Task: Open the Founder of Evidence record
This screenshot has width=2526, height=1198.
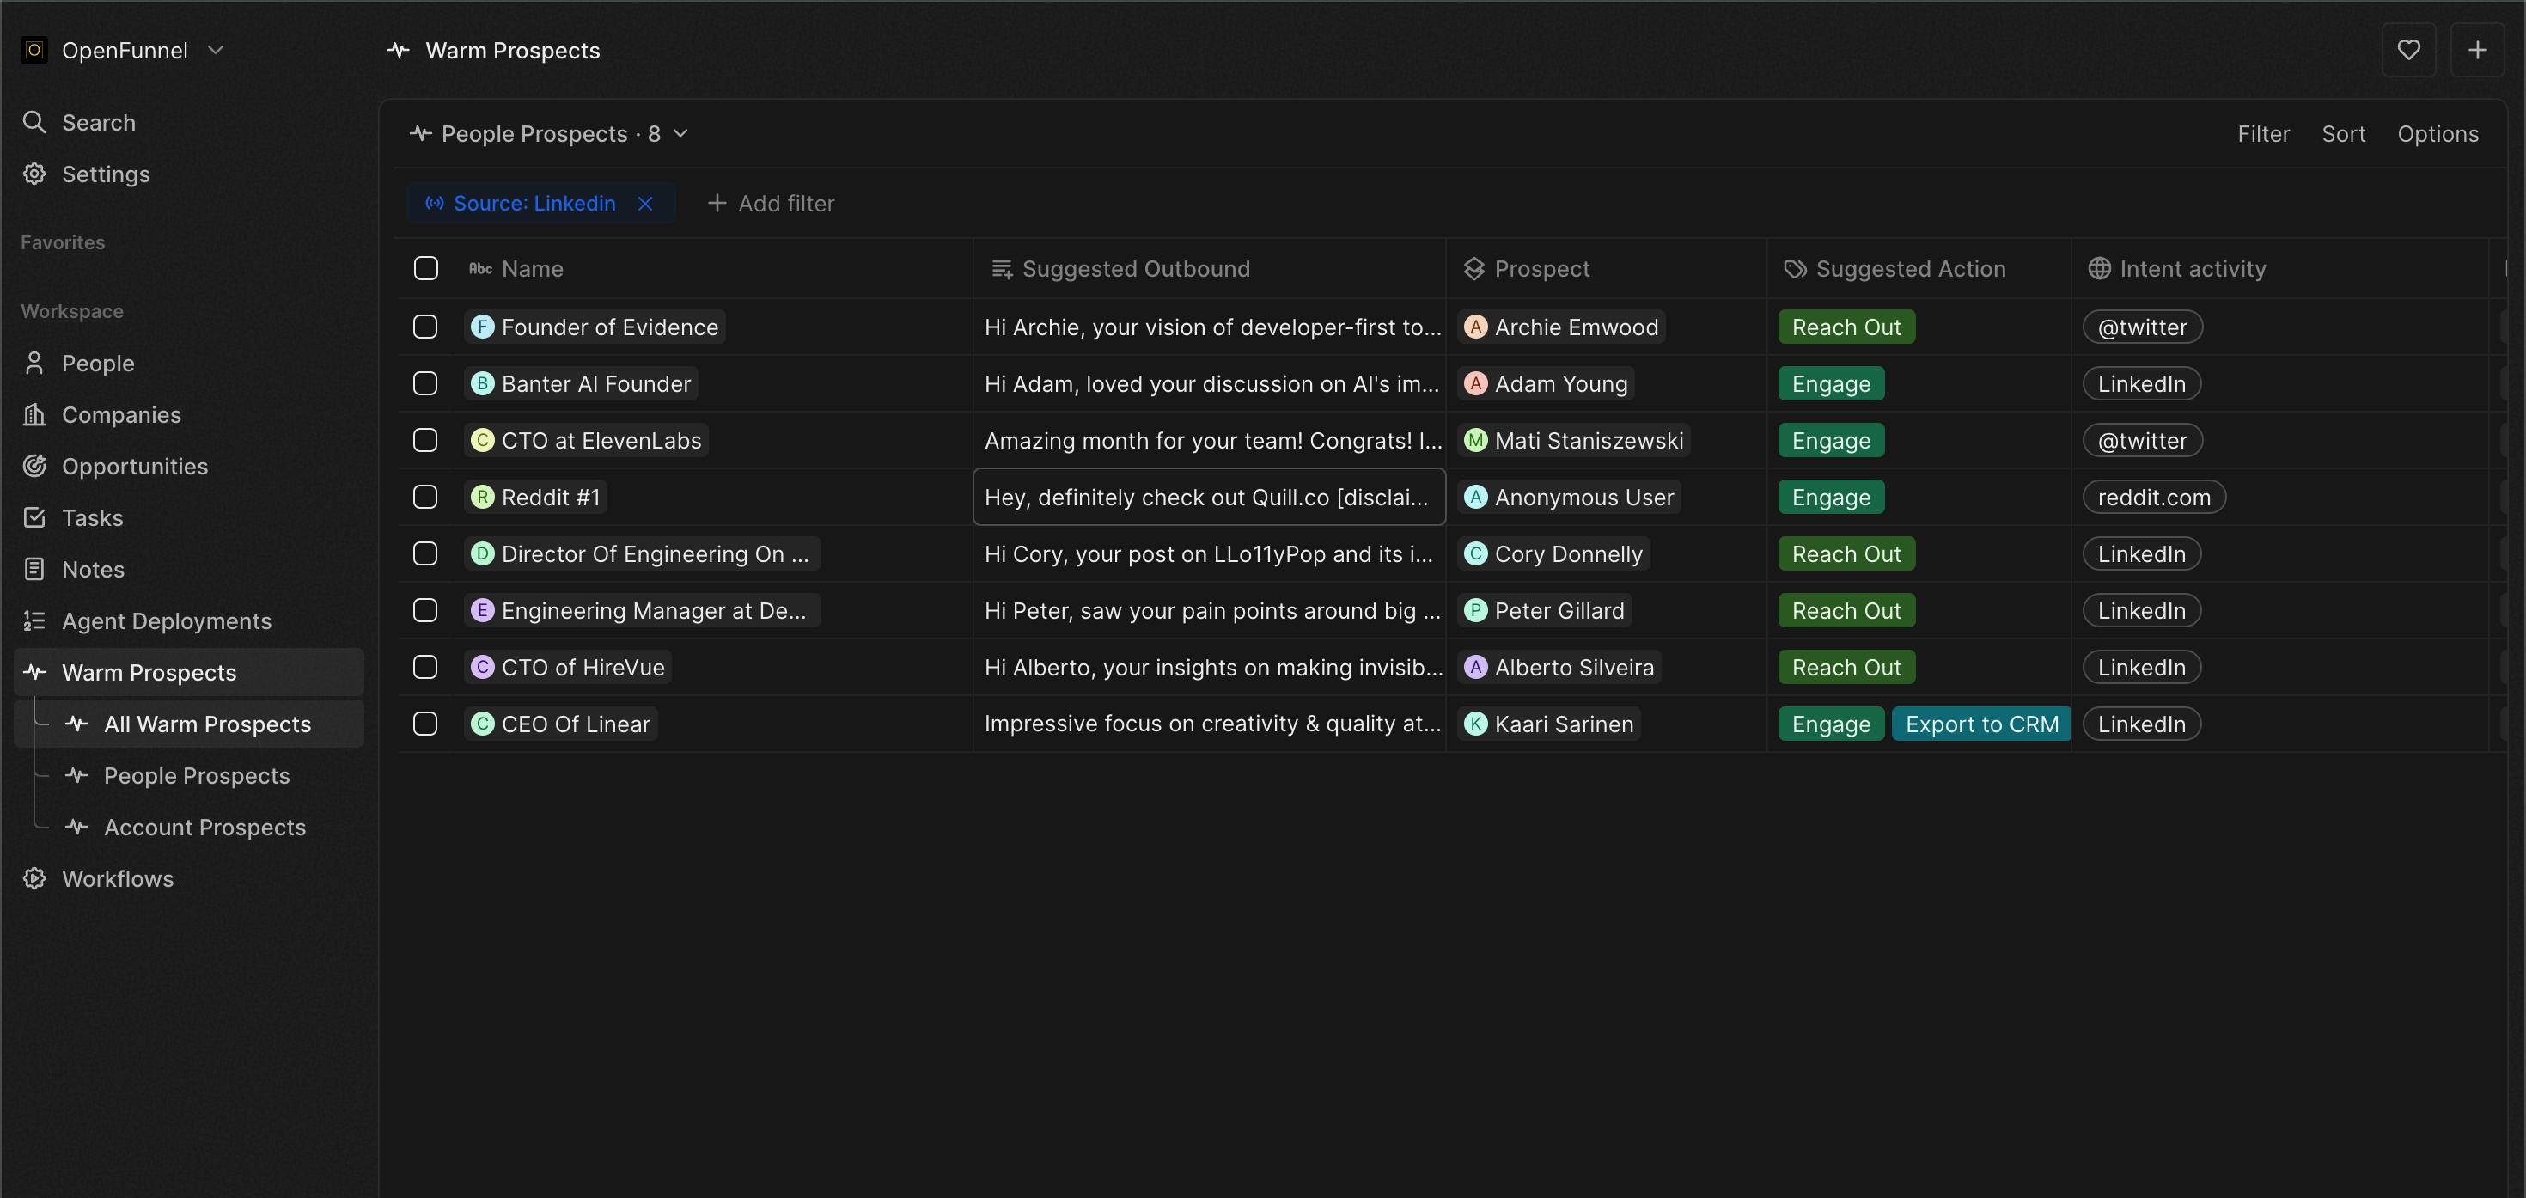Action: coord(595,327)
